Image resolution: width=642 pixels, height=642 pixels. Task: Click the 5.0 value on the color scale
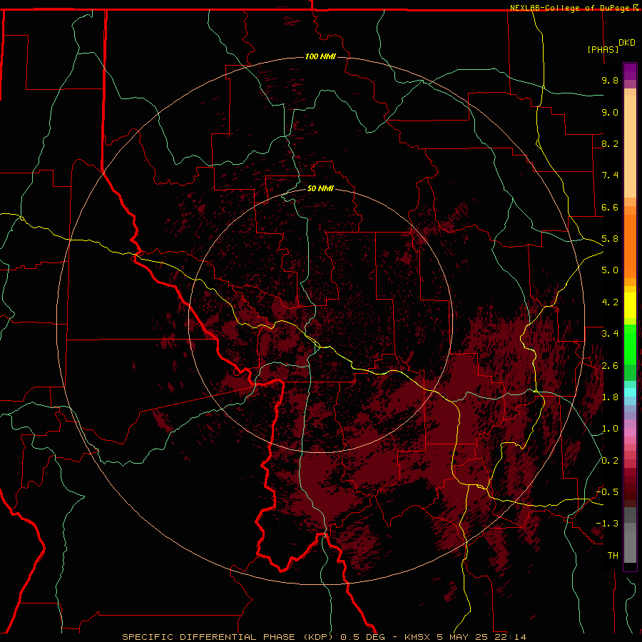tap(610, 270)
